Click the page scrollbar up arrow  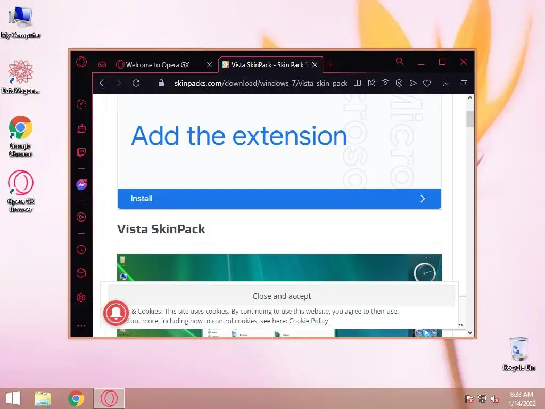coord(470,98)
